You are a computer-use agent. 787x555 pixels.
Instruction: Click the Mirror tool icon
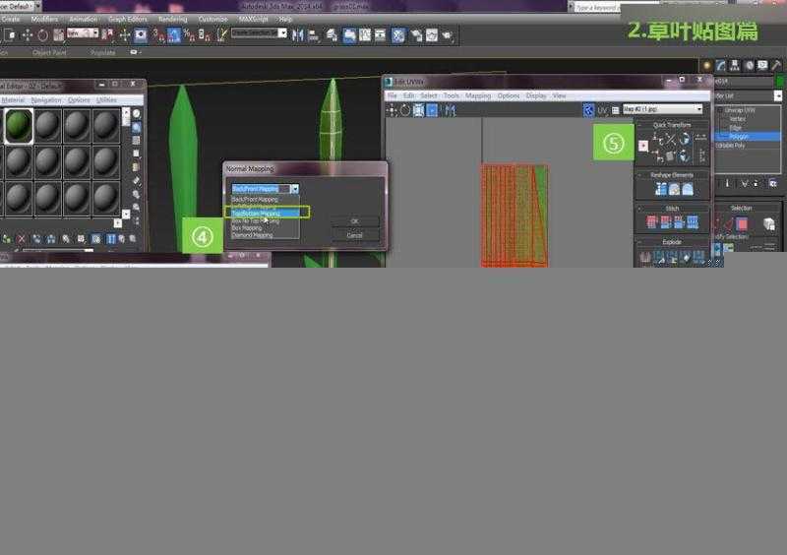(298, 35)
